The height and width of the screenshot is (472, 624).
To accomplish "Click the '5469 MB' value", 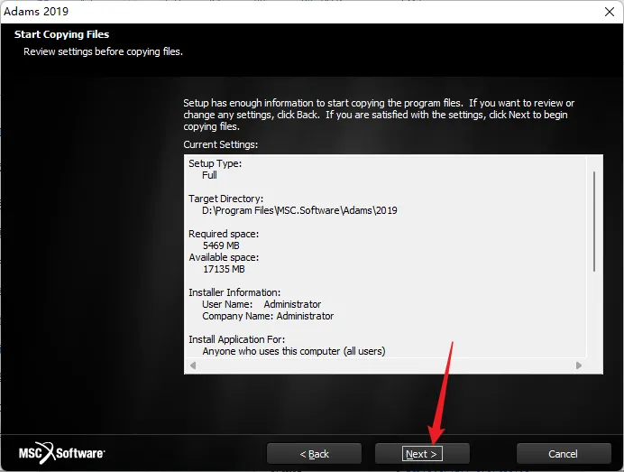I will pyautogui.click(x=221, y=245).
